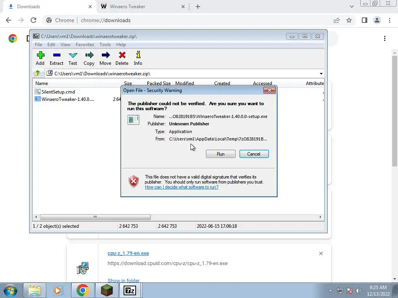Open 'How can I decide what software to run?' link

pos(182,187)
